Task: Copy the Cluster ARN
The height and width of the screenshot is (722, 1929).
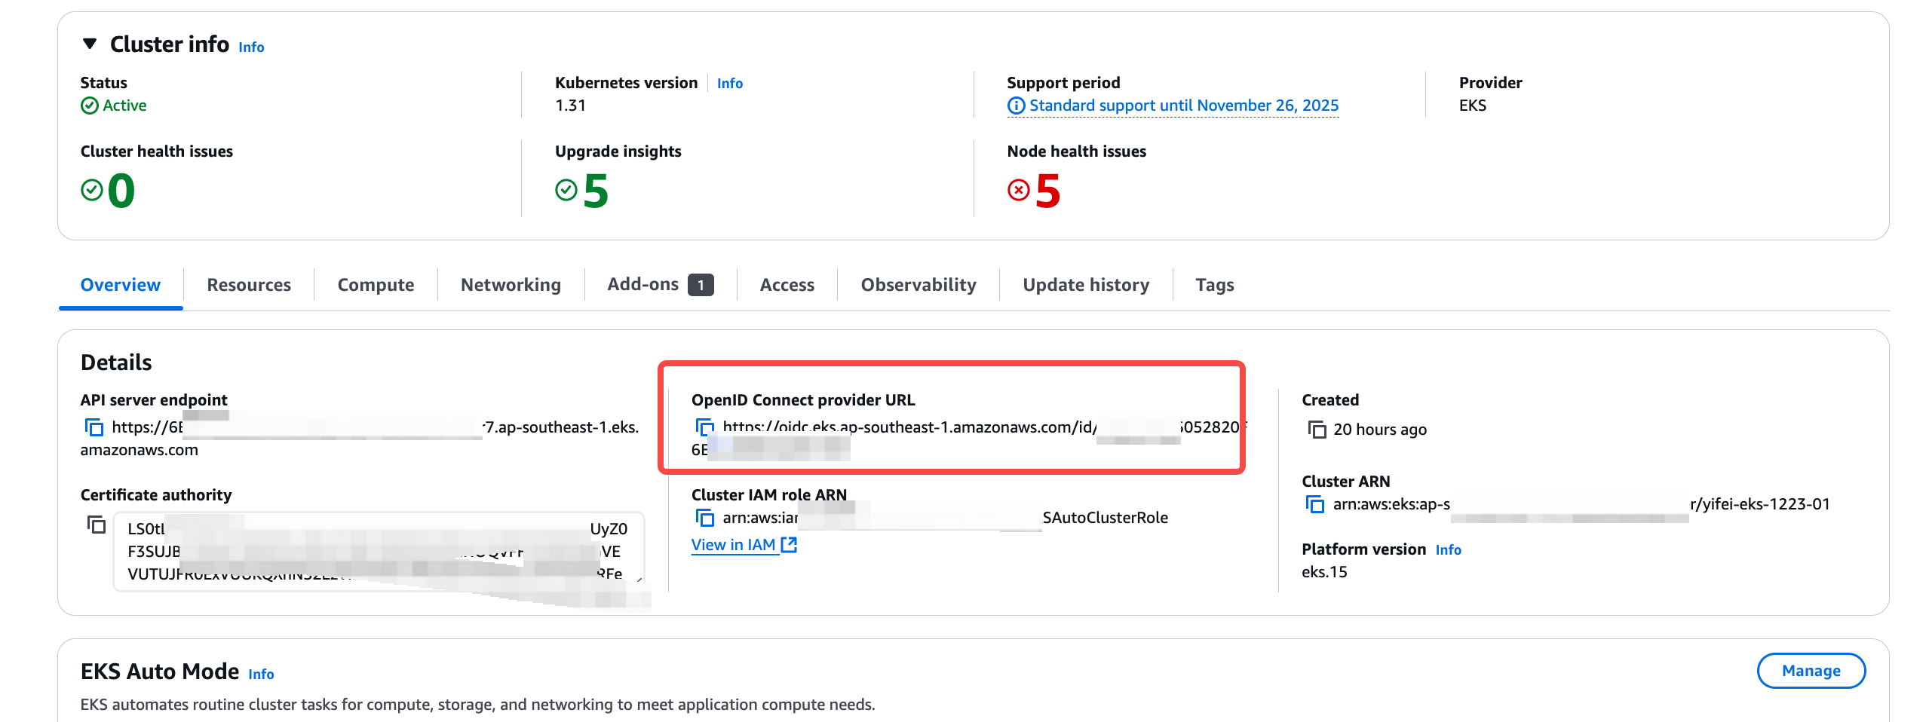Action: click(x=1314, y=504)
